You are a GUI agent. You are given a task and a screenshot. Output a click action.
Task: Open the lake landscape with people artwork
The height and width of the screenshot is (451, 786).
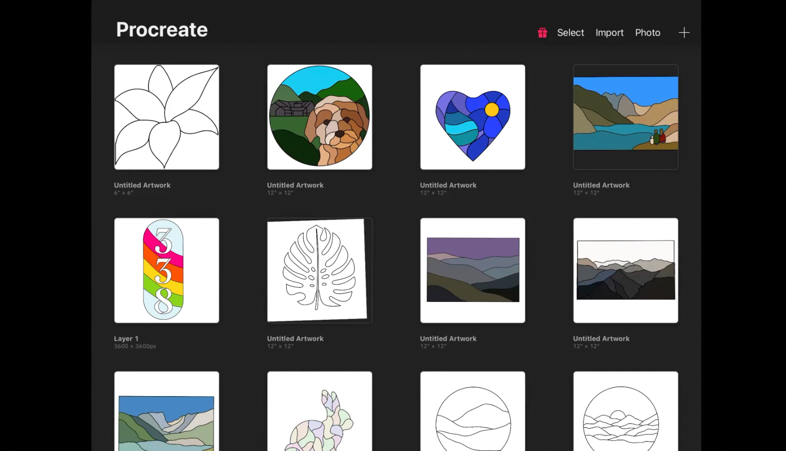626,117
